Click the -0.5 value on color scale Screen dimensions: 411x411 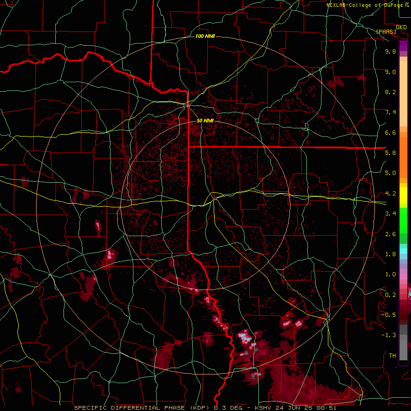tap(389, 315)
